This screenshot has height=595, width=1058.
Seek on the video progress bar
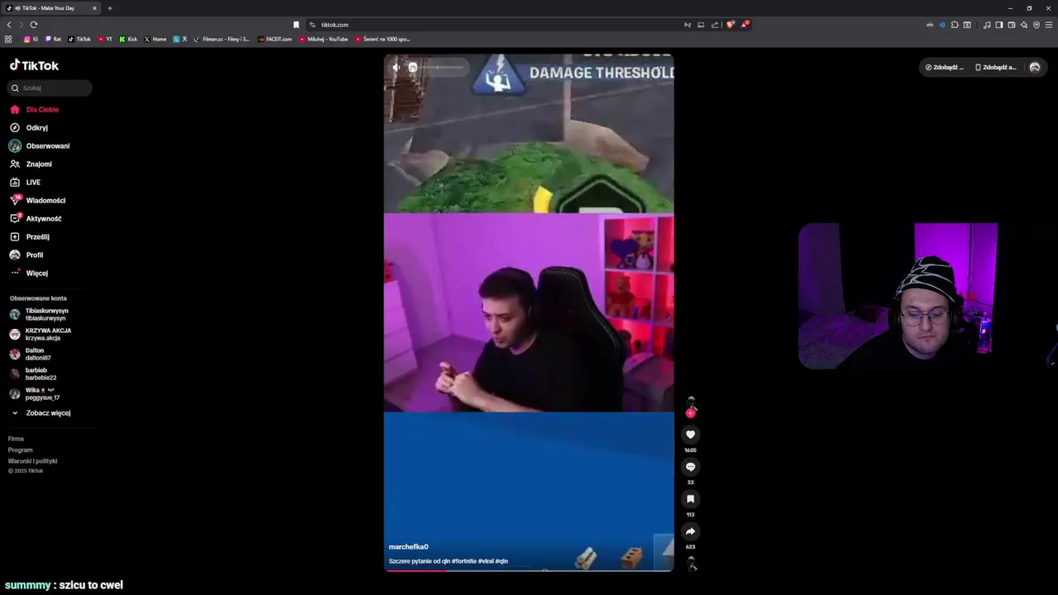529,570
